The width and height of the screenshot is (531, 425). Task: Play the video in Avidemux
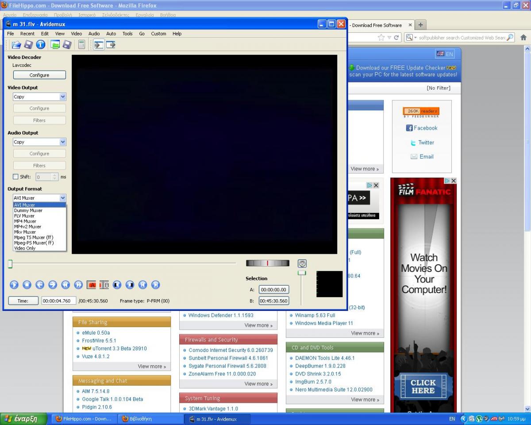click(x=14, y=285)
